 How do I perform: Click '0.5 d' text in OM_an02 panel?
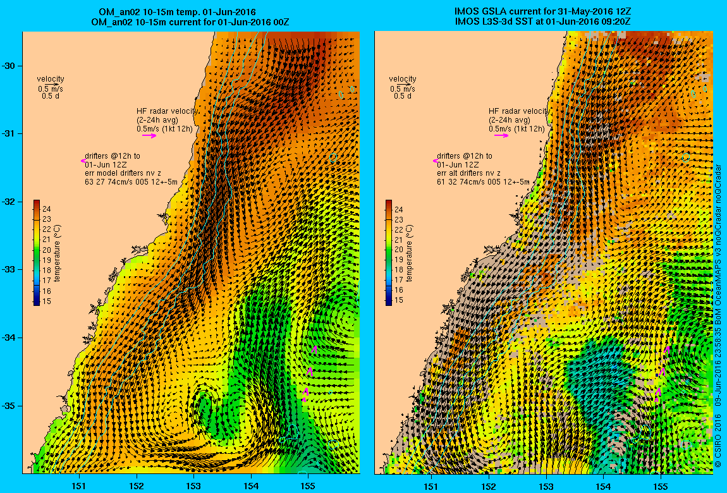pyautogui.click(x=51, y=96)
